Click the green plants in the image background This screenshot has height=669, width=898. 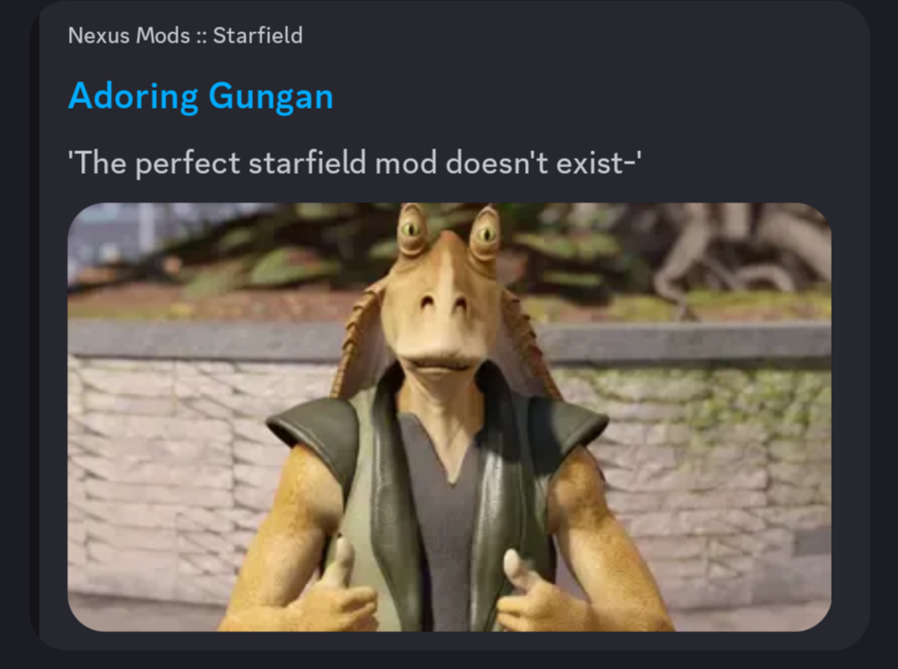coord(275,258)
